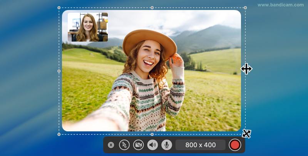The width and height of the screenshot is (308, 156).
Task: Toggle the microphone recording icon
Action: (x=167, y=145)
